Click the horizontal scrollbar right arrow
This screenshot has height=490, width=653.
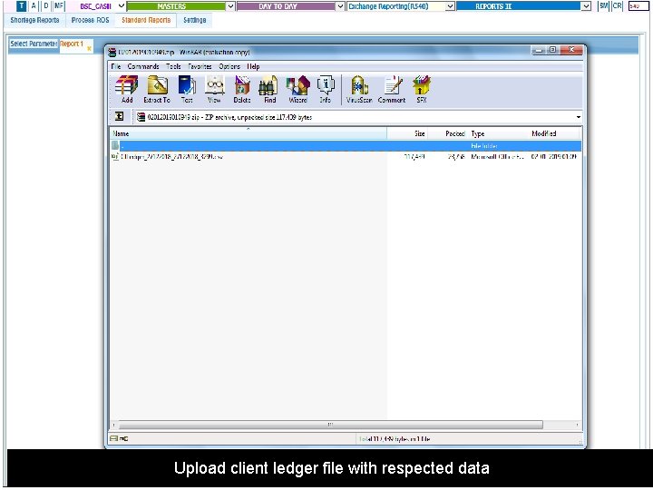coord(577,425)
